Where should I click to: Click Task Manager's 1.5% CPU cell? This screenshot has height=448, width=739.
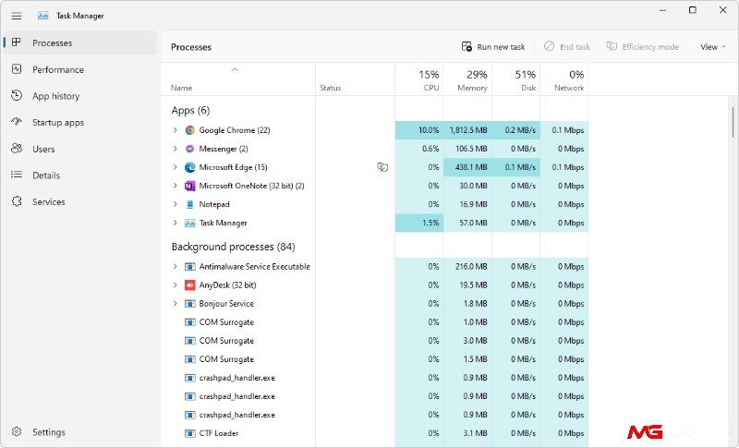click(419, 223)
